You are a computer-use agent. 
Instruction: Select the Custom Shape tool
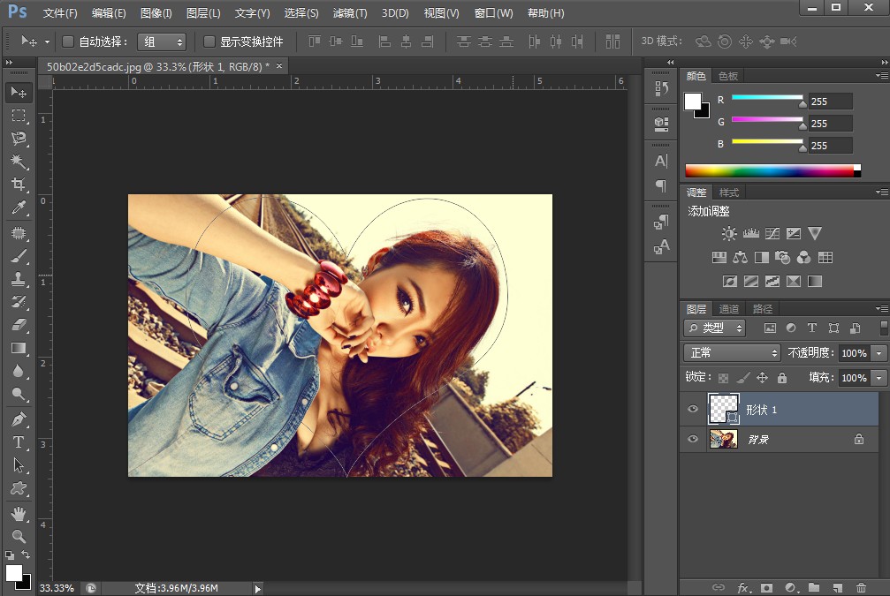click(19, 488)
